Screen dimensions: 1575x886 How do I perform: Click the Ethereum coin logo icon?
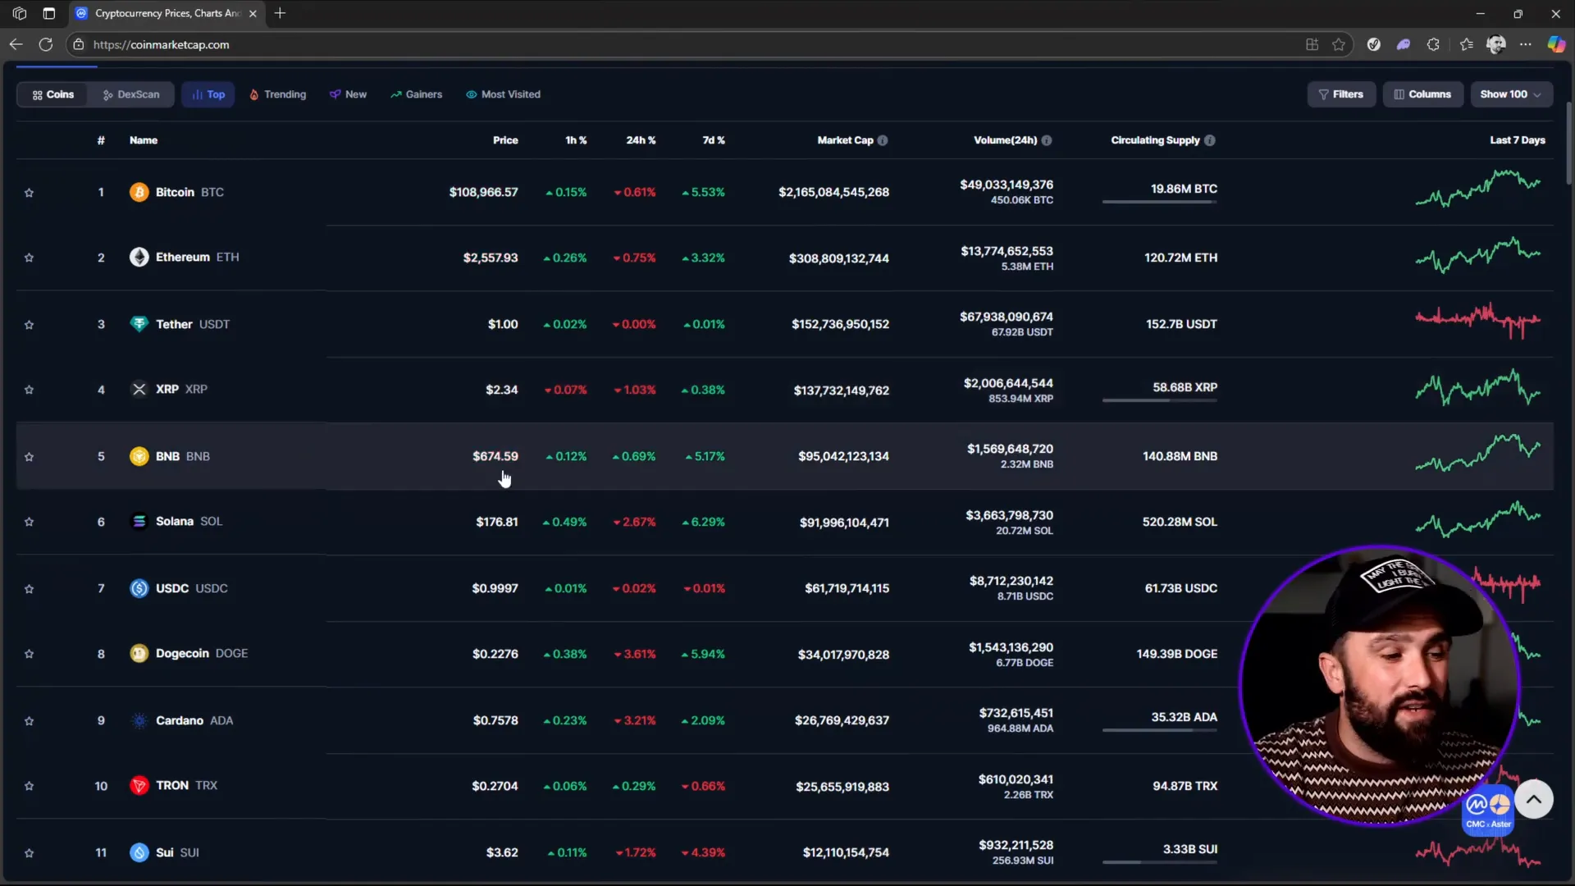pos(139,258)
